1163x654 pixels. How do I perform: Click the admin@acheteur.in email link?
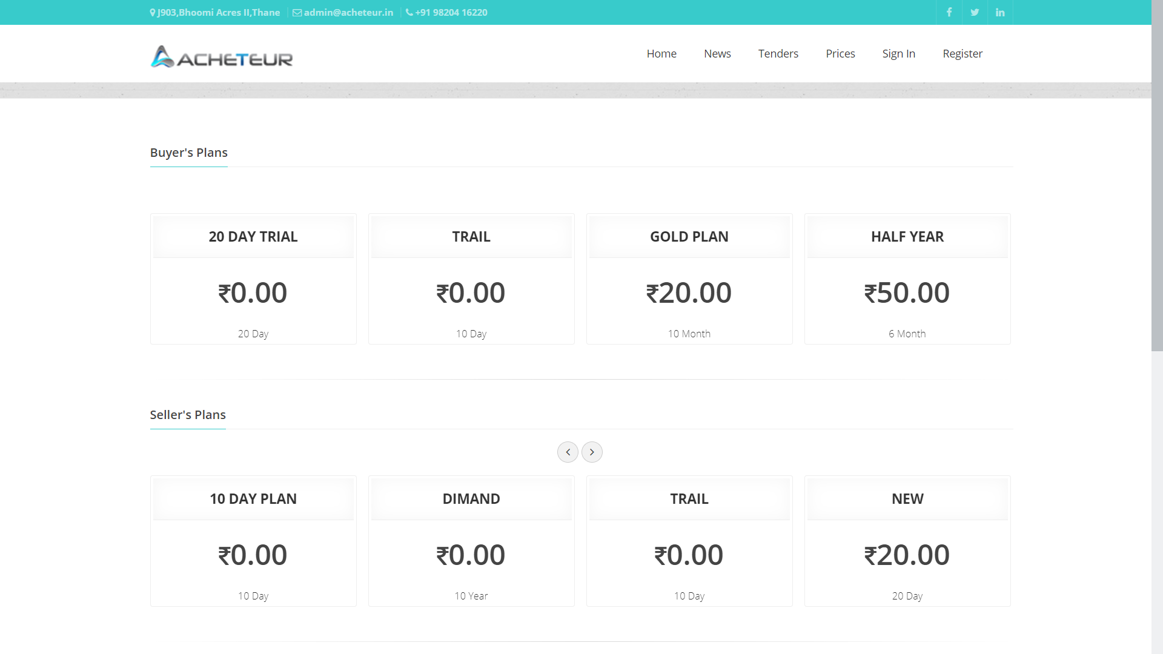click(348, 12)
